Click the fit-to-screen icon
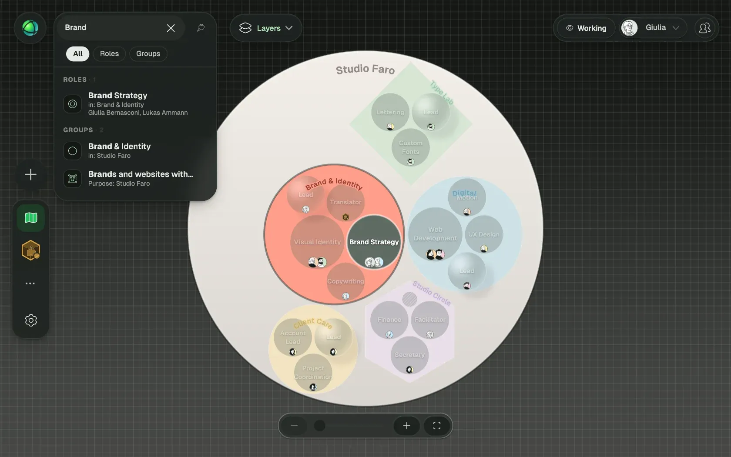The height and width of the screenshot is (457, 731). 436,426
